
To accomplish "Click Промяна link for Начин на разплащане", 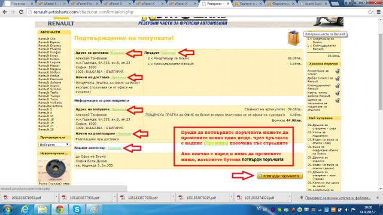I will coord(124,134).
